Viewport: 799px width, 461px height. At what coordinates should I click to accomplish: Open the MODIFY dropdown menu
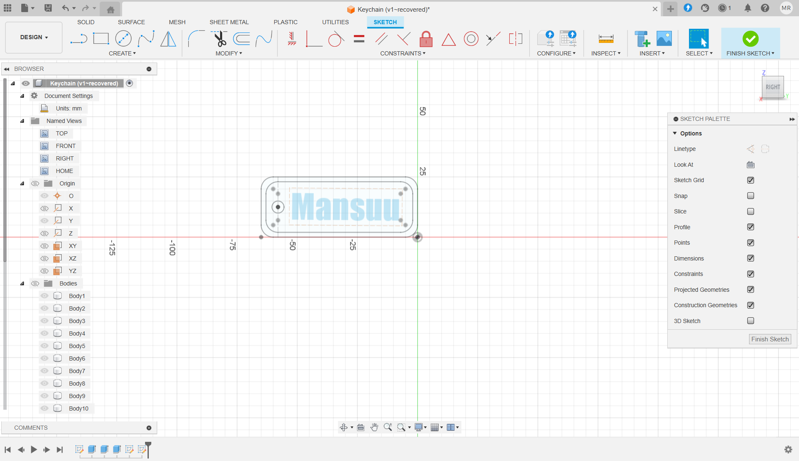[228, 53]
